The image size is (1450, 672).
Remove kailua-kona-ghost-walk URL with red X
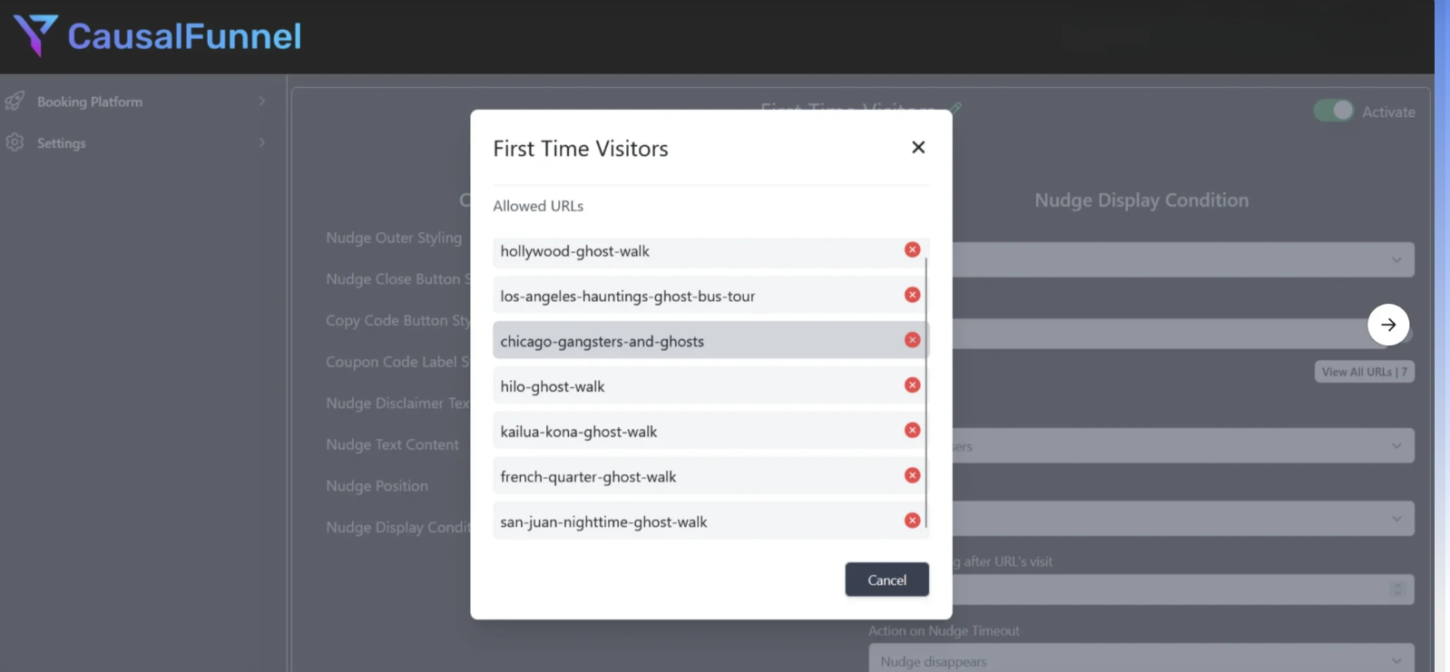coord(912,430)
